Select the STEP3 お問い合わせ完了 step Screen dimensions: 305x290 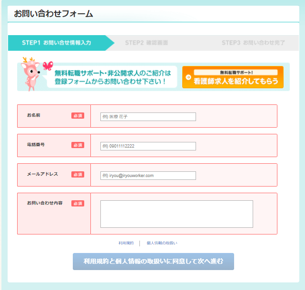[253, 43]
